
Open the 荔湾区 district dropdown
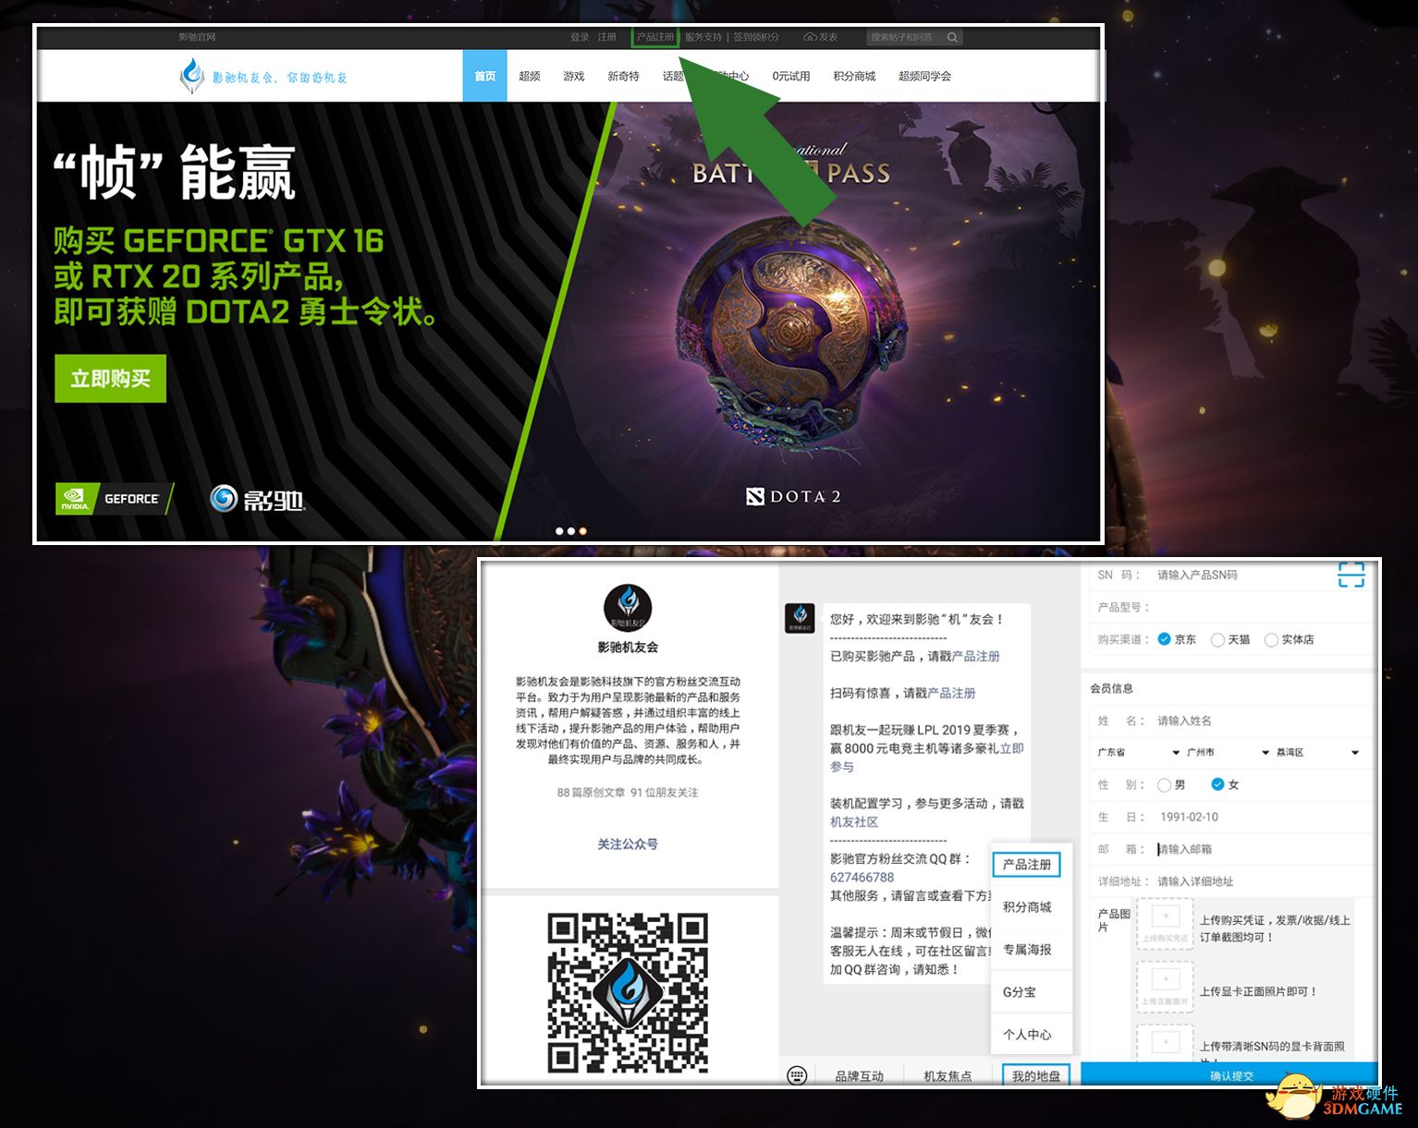[x=1317, y=753]
